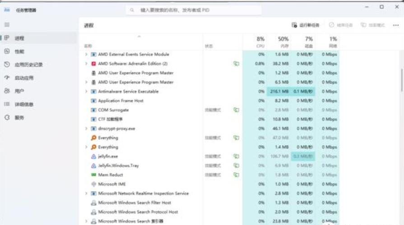The image size is (404, 225).
Task: Click AMD Software Adrenalin red icon
Action: 93,63
